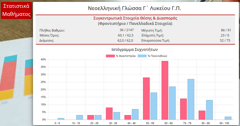
Task: Click the blue bar for range 10 - 19
Action: (x=79, y=117)
